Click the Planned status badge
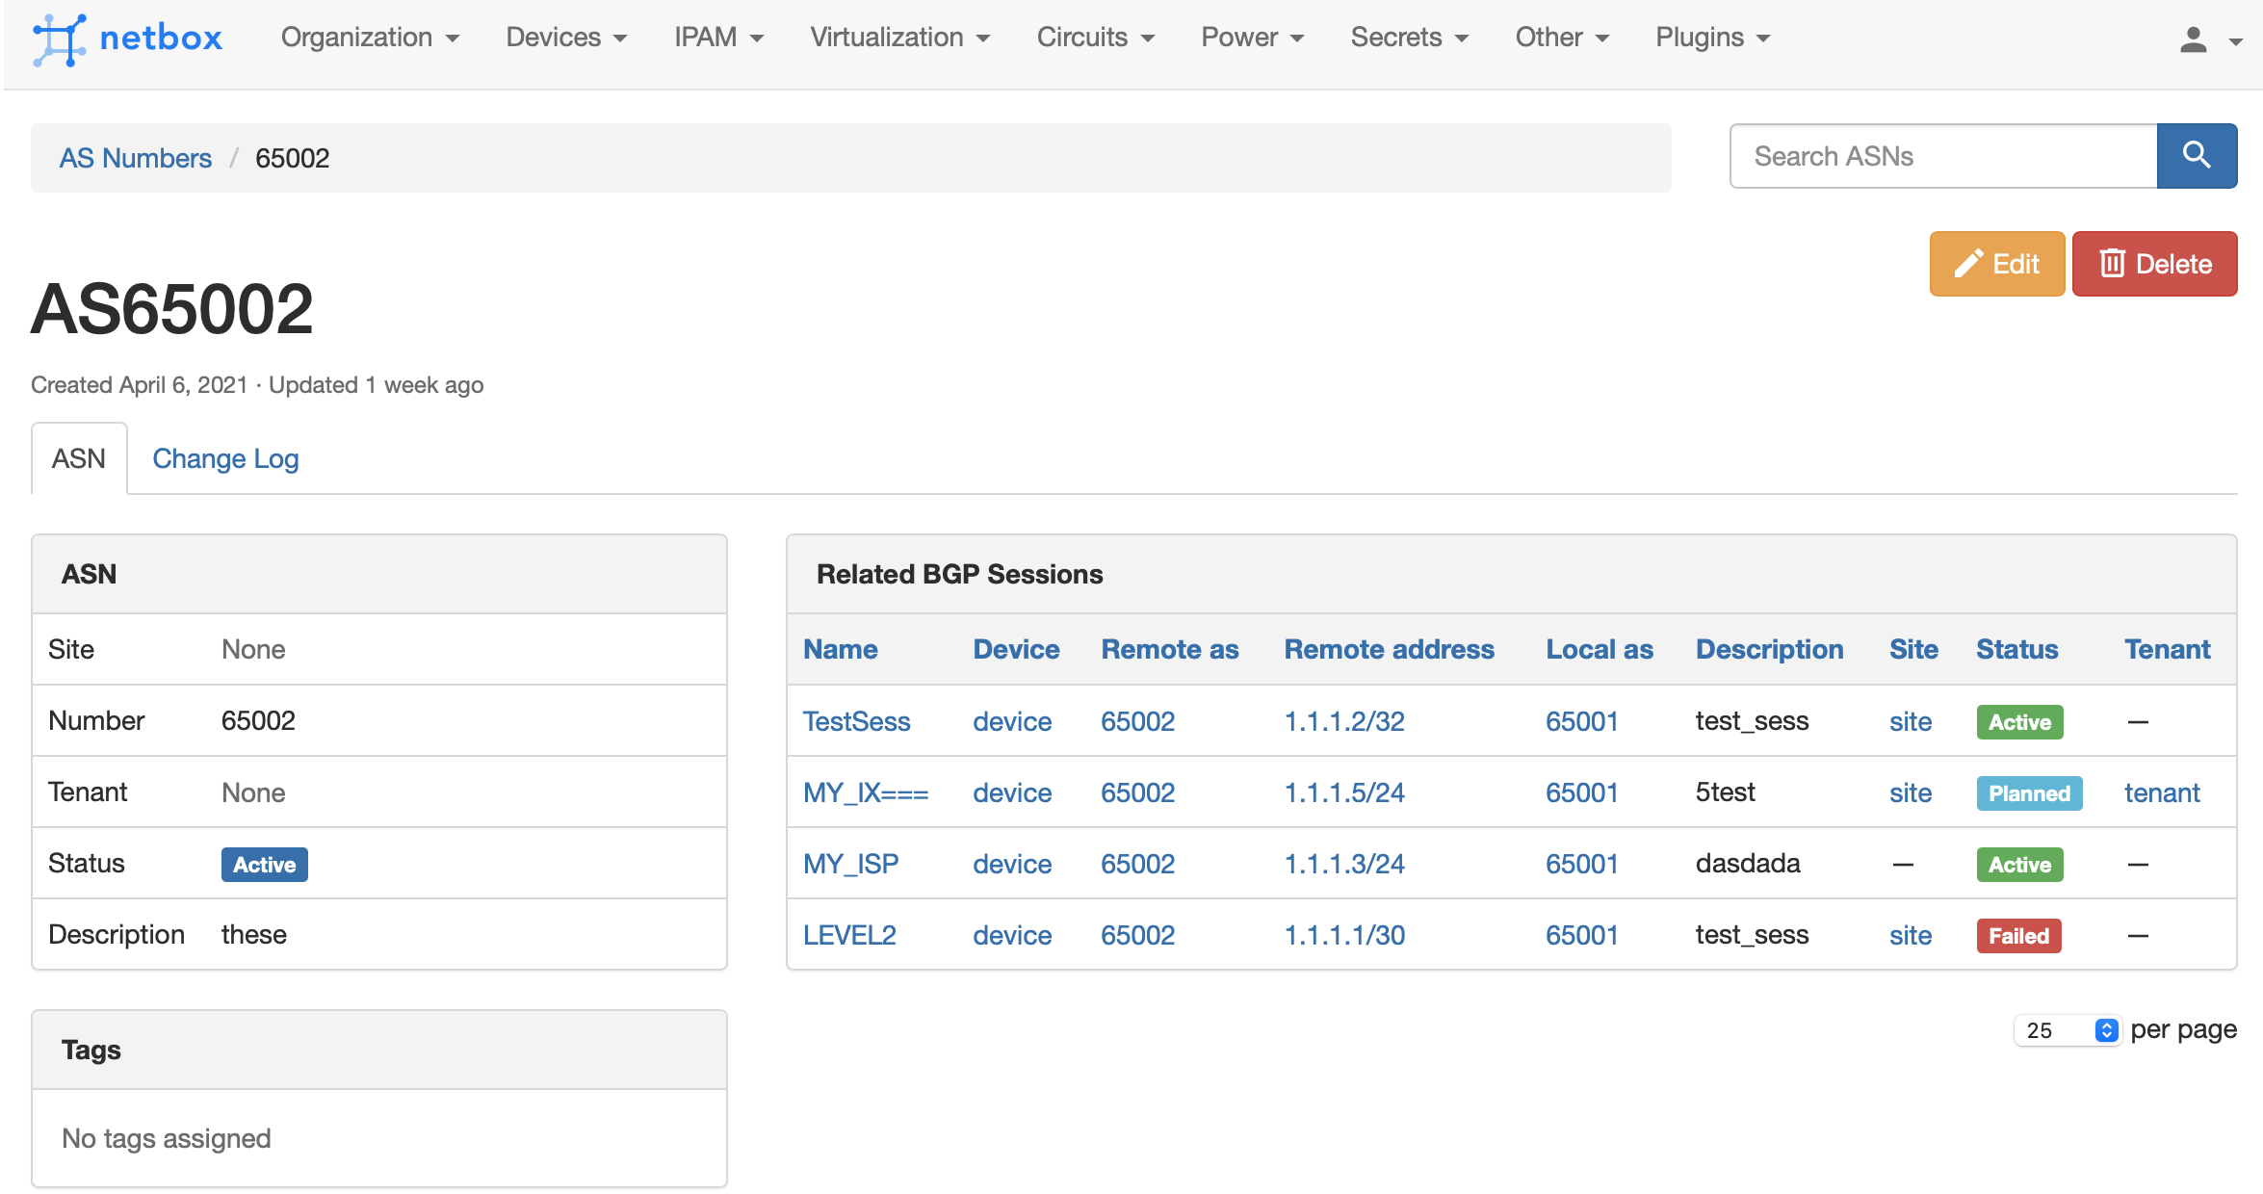Image resolution: width=2263 pixels, height=1194 pixels. (x=2029, y=793)
